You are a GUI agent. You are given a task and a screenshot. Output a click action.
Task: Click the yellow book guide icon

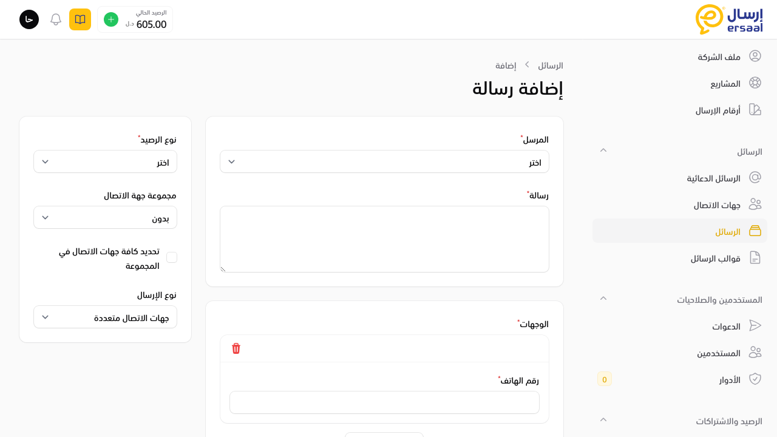coord(80,19)
